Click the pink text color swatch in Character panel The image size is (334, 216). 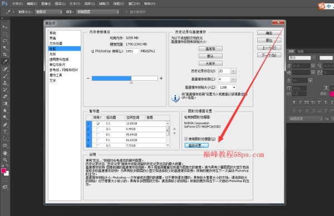click(x=332, y=94)
